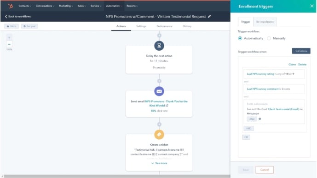317x178 pixels.
Task: Click the pencil icon to rename workflow
Action: point(209,17)
